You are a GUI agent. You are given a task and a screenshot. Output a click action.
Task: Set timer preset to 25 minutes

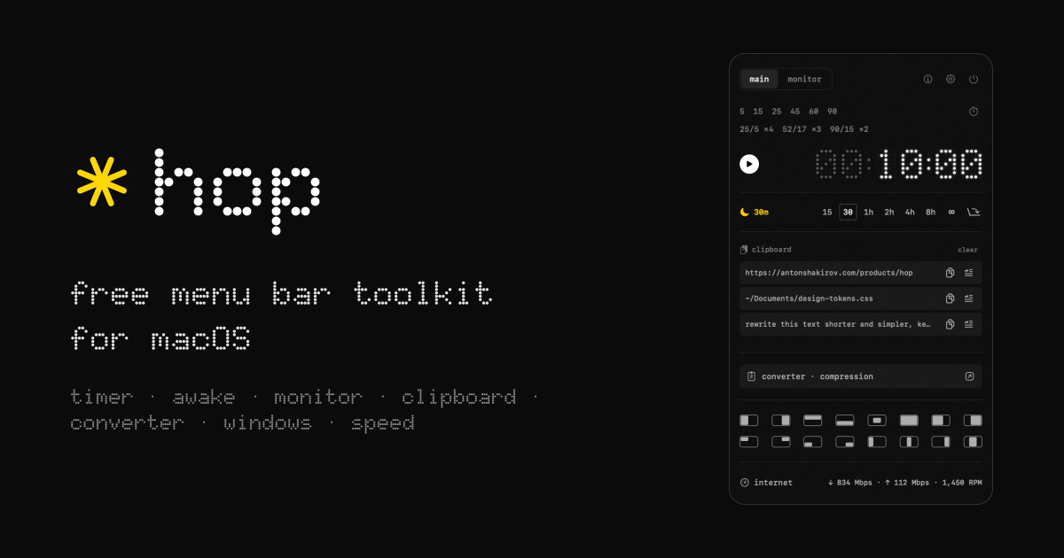point(777,112)
